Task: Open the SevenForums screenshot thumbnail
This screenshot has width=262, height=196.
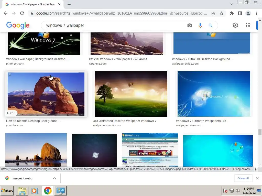Action: coord(150,150)
